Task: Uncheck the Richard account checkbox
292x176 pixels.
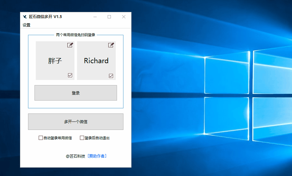Action: point(111,76)
